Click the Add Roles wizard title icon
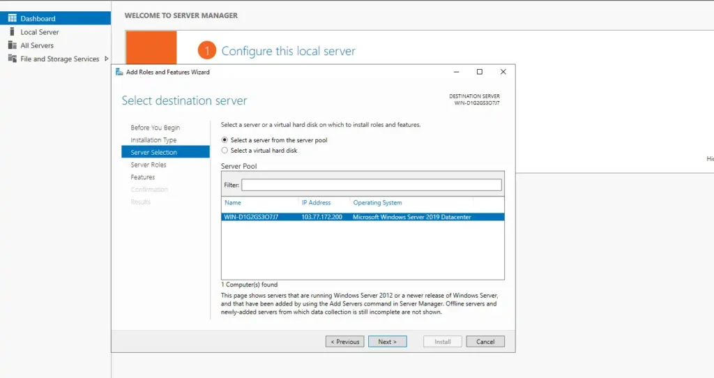The width and height of the screenshot is (714, 378). [119, 72]
